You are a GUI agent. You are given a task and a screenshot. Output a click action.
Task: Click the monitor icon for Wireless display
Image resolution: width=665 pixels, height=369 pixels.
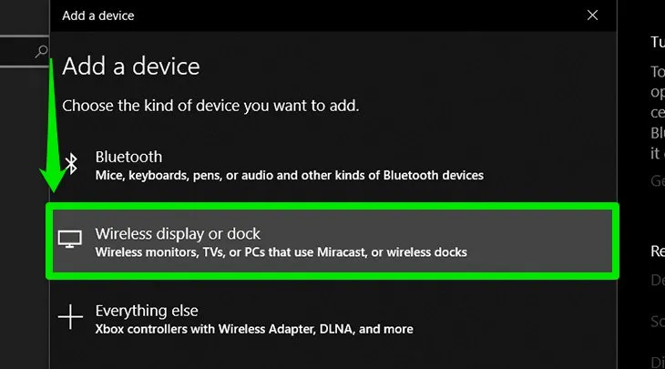[70, 240]
